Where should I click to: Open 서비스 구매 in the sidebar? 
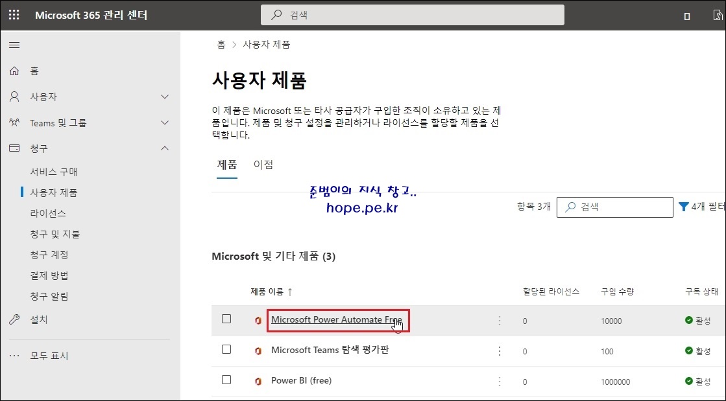pos(54,172)
